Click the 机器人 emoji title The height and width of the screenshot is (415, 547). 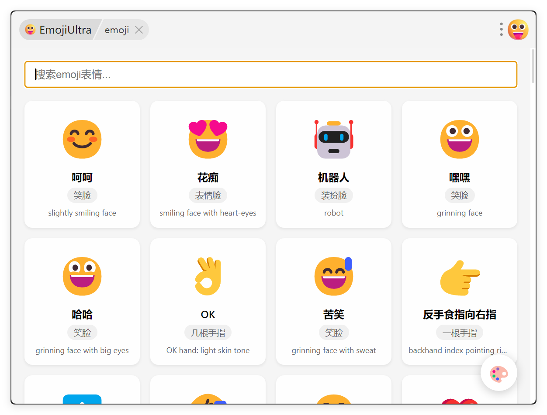coord(334,178)
